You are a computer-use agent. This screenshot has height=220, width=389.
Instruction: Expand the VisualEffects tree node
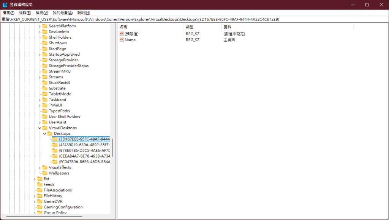[40, 167]
